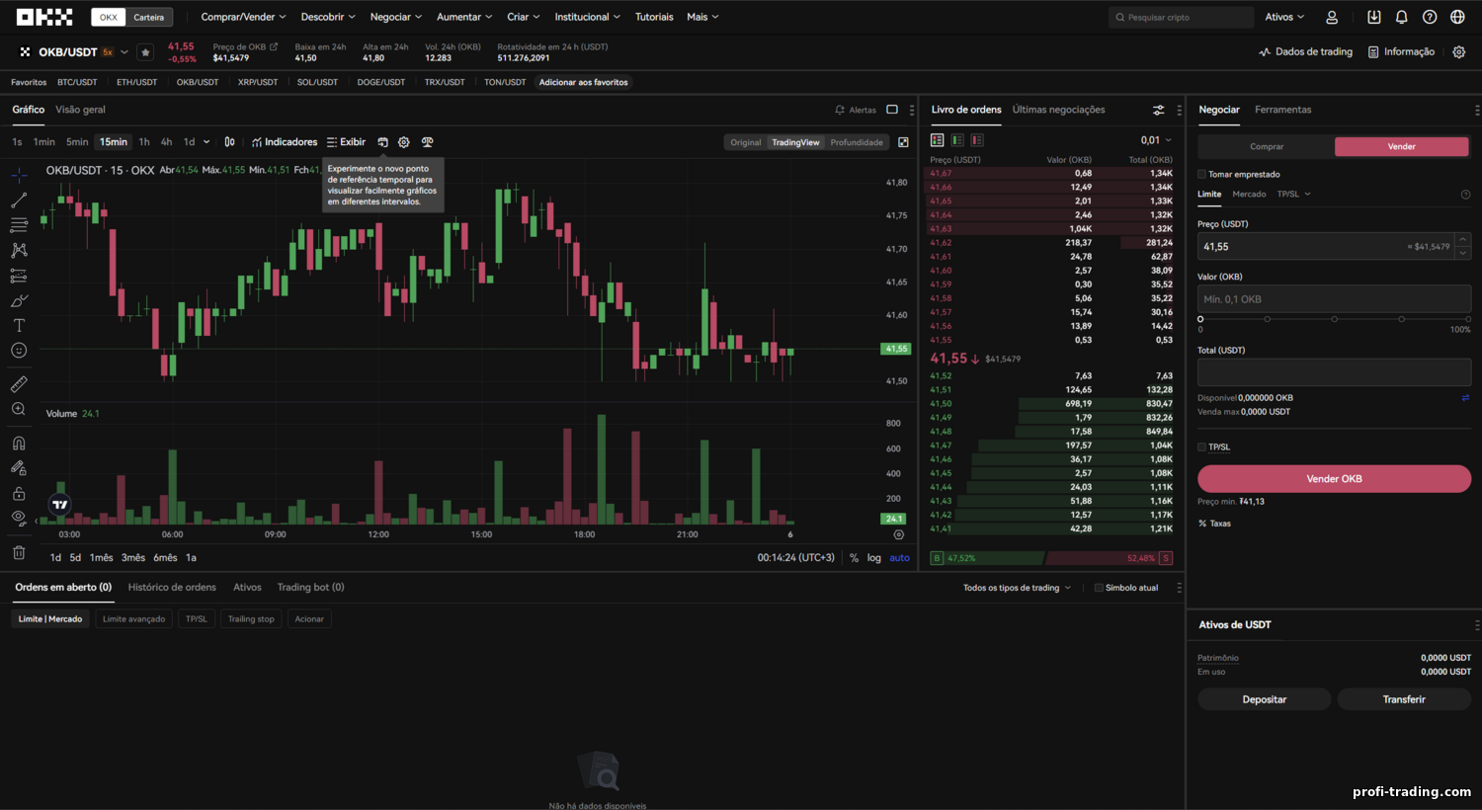
Task: Click the Transferir button
Action: (x=1404, y=699)
